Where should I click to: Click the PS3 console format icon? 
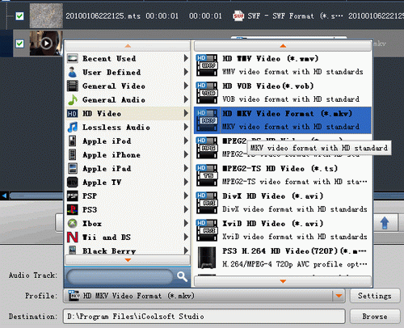[x=207, y=258]
